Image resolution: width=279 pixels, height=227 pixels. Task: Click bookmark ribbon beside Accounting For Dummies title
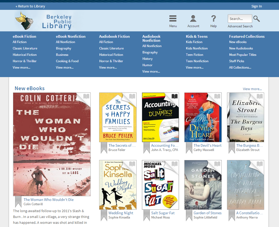coord(147,148)
